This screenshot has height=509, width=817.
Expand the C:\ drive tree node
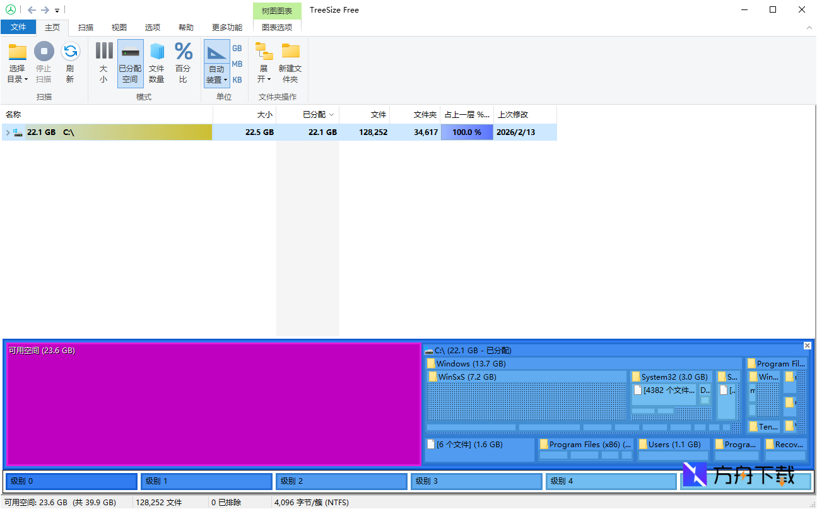pos(8,132)
